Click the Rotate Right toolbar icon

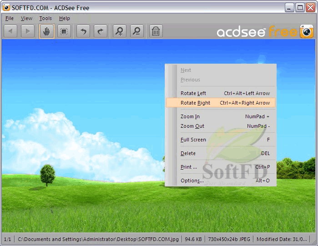click(101, 31)
